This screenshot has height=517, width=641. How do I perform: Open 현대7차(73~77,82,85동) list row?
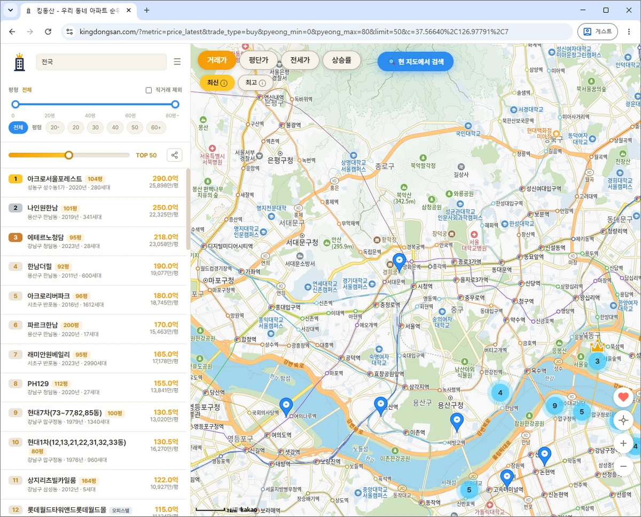click(x=93, y=417)
